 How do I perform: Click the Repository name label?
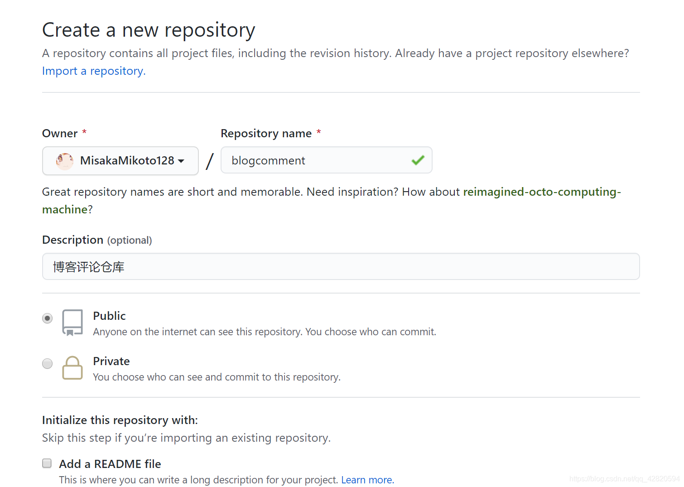point(266,134)
